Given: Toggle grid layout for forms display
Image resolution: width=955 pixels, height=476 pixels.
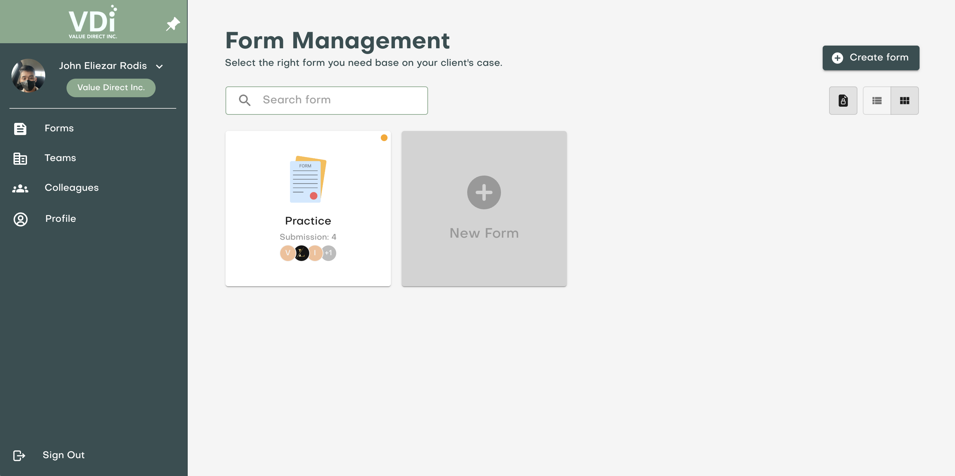Looking at the screenshot, I should [904, 100].
